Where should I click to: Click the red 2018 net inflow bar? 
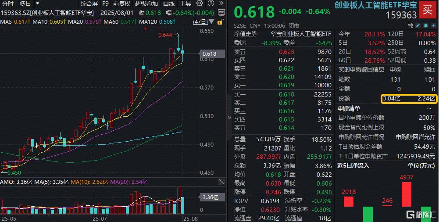click(x=349, y=201)
